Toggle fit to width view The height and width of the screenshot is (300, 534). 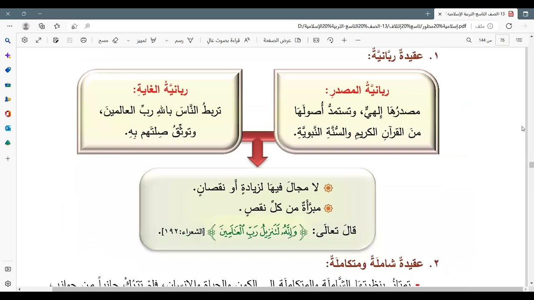pyautogui.click(x=316, y=40)
